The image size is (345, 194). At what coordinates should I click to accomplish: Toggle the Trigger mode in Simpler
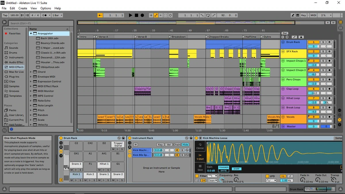223,167
